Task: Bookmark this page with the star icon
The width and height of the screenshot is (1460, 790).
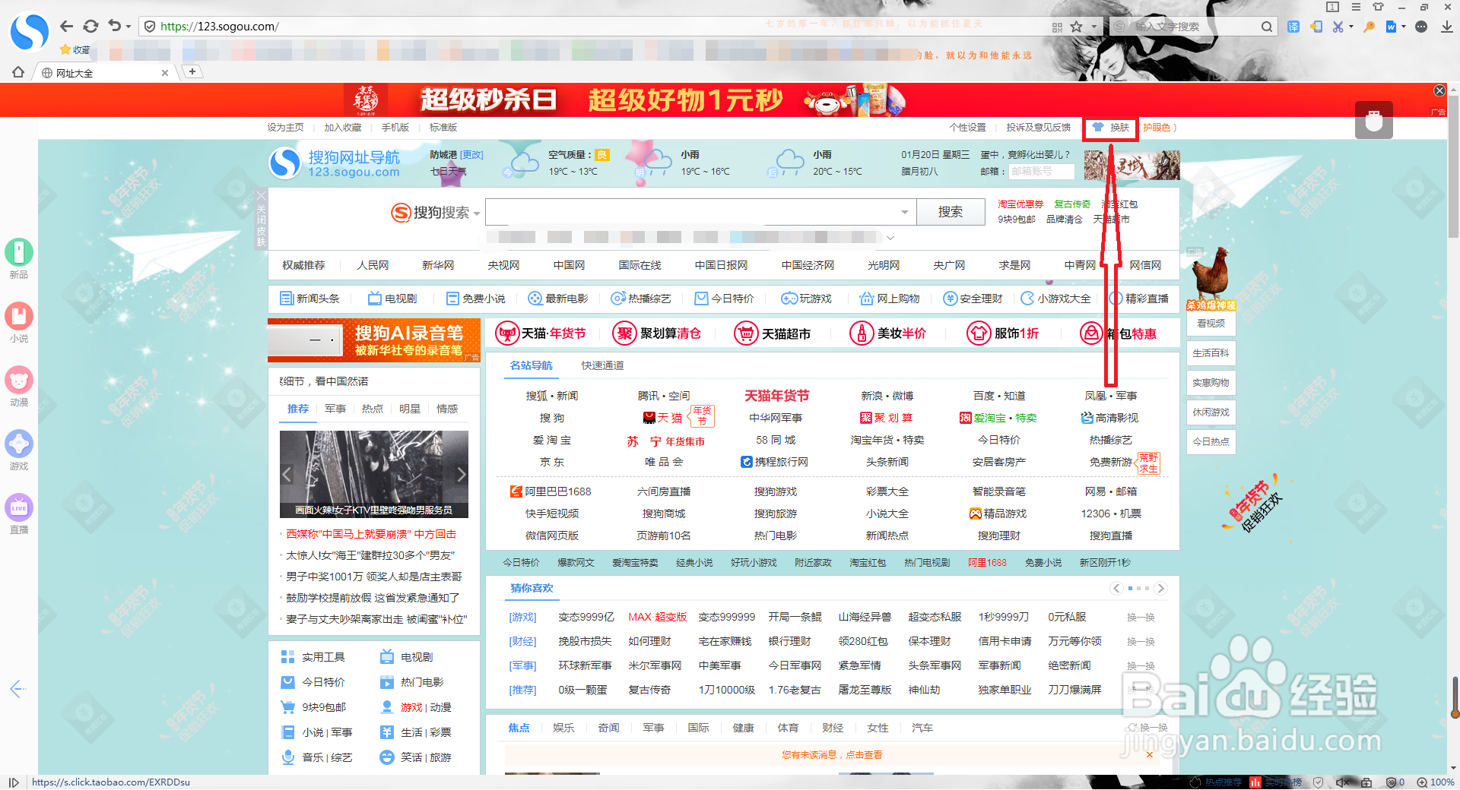Action: coord(1077,27)
